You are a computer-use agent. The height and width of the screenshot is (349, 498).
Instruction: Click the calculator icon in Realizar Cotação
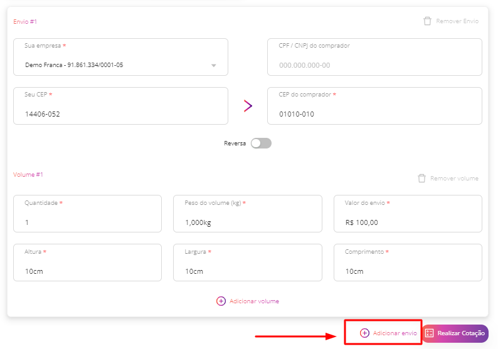click(430, 333)
